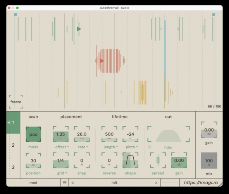The width and height of the screenshot is (229, 194).
Task: Click the green grain playhead triangle
Action: click(79, 29)
